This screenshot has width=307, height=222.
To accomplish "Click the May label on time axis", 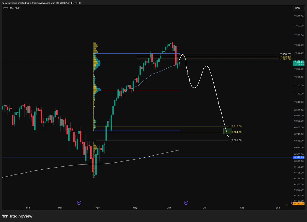I will tap(135, 208).
